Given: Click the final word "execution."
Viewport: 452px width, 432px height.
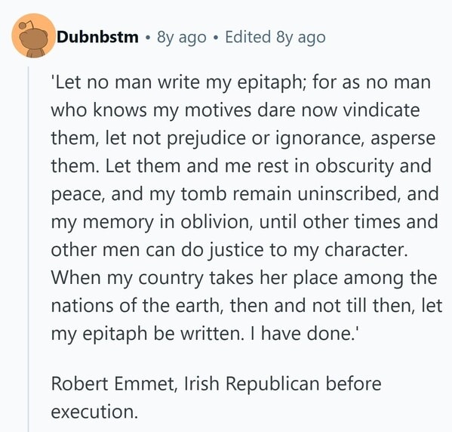Looking at the screenshot, I should [x=94, y=412].
